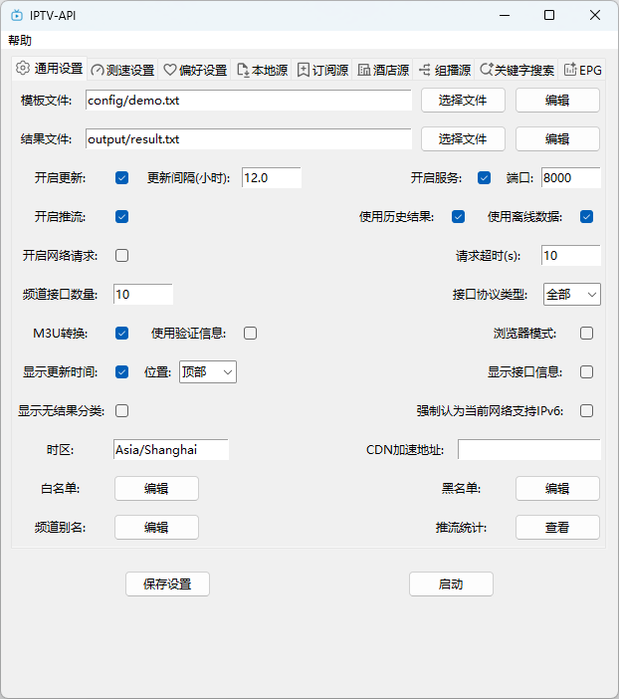Click 选择文件 for 结果文件
619x699 pixels.
pyautogui.click(x=463, y=139)
